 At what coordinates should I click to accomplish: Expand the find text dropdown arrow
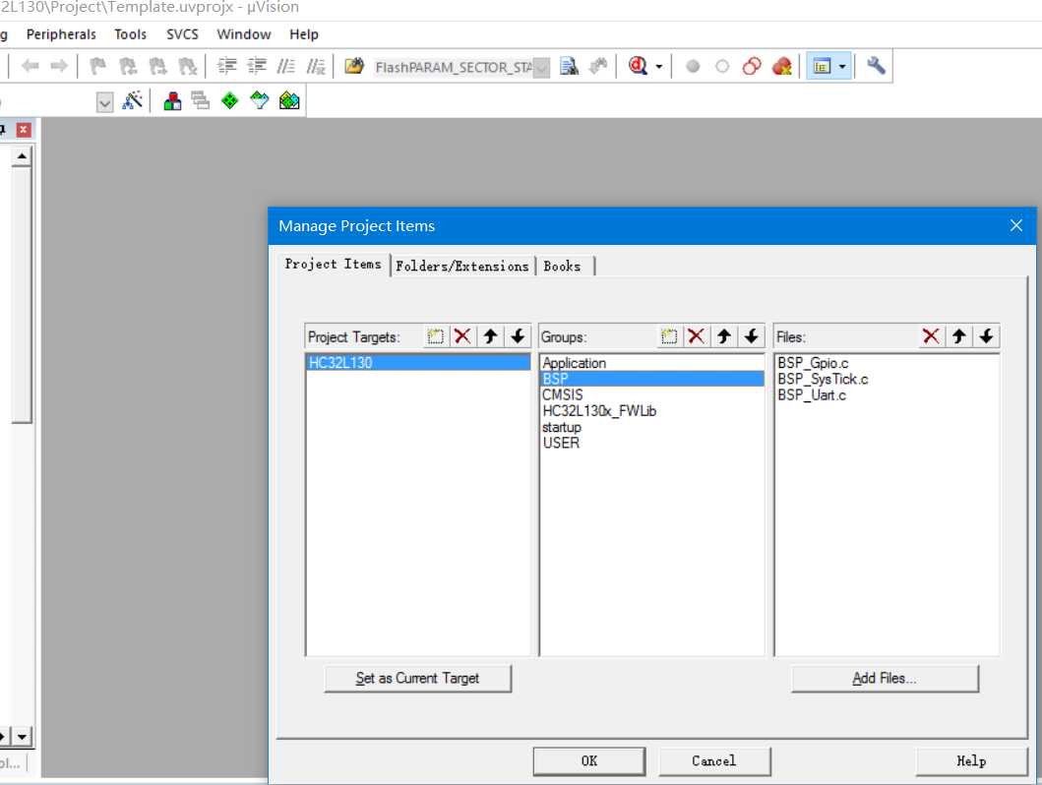[x=542, y=67]
